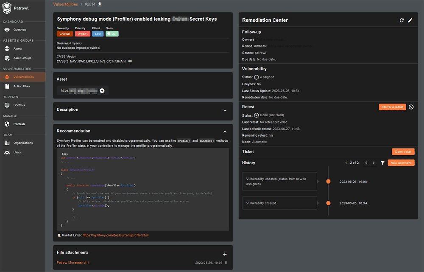Open Action Plan in the sidebar

tap(21, 86)
